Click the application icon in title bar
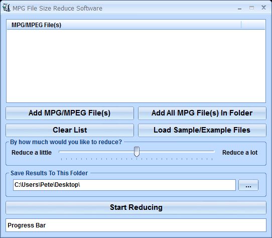Viewport: 272px width, 238px height. coord(7,8)
